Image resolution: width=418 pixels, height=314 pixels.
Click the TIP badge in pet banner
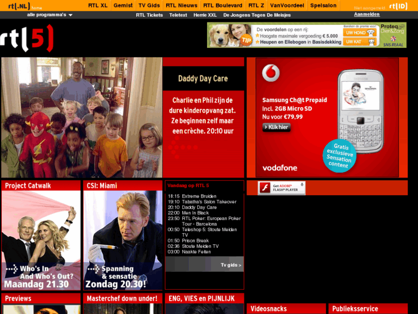(246, 40)
